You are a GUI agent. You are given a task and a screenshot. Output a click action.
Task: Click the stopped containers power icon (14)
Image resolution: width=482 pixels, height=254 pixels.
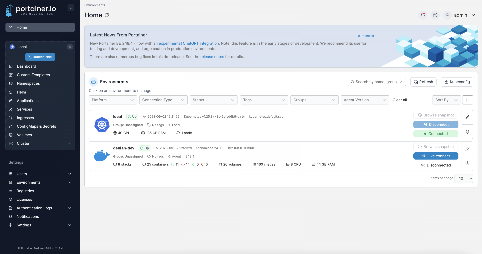click(x=183, y=164)
